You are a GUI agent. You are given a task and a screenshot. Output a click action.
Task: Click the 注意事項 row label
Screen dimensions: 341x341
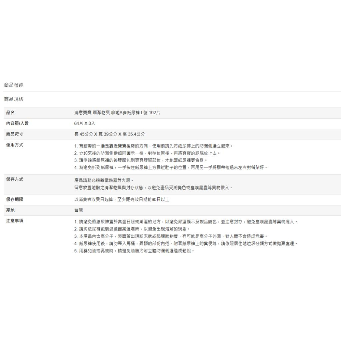click(15, 221)
